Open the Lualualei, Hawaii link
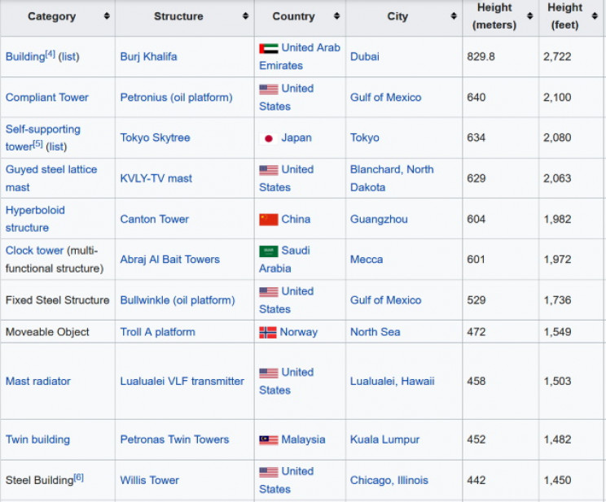The height and width of the screenshot is (502, 606). click(x=393, y=381)
